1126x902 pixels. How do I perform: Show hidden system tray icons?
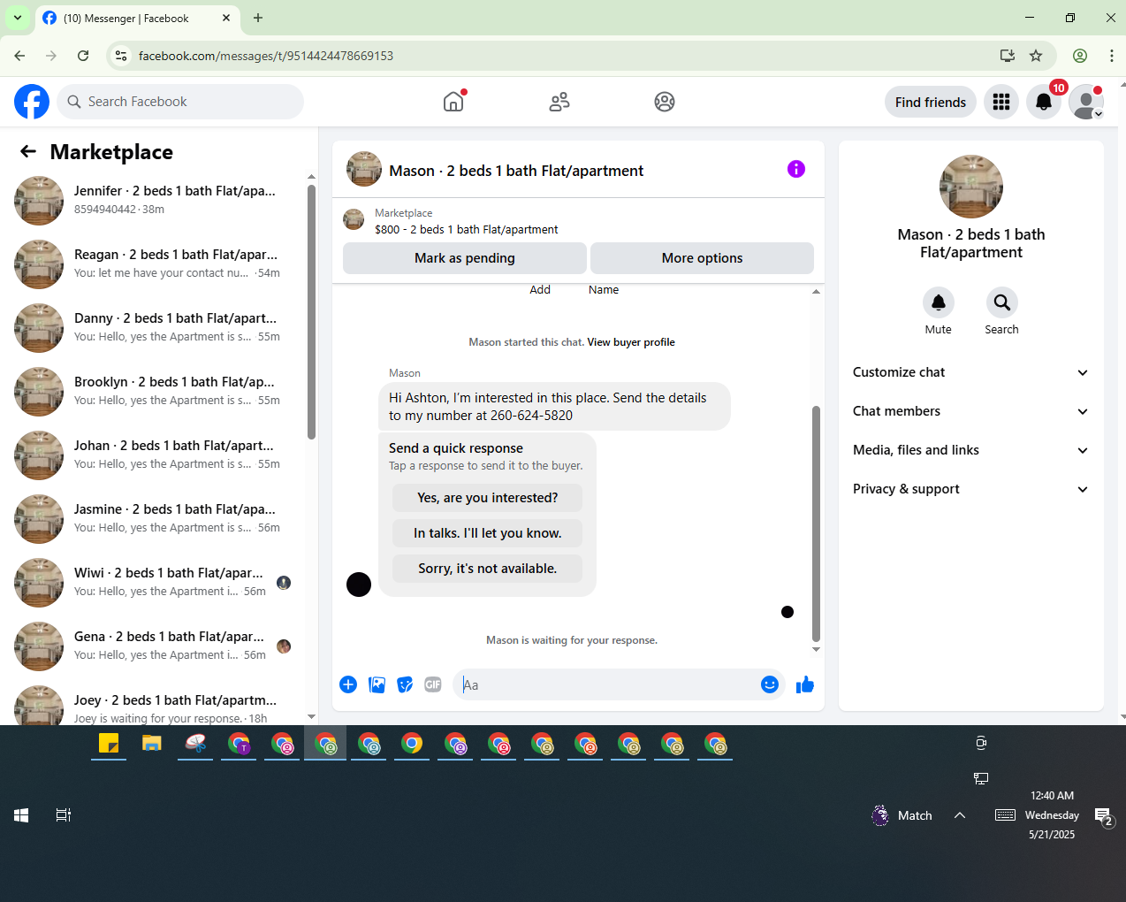point(960,815)
